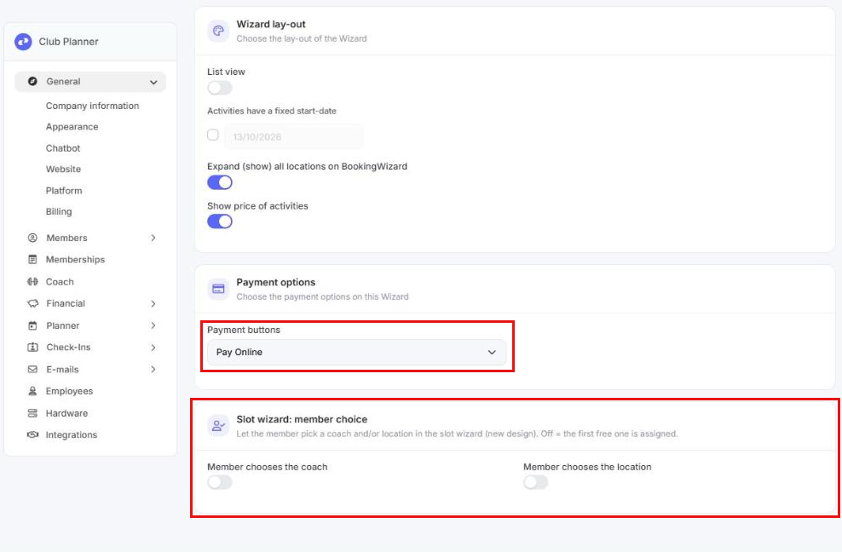Open the Payment buttons dropdown
This screenshot has height=552, width=842.
coord(356,353)
